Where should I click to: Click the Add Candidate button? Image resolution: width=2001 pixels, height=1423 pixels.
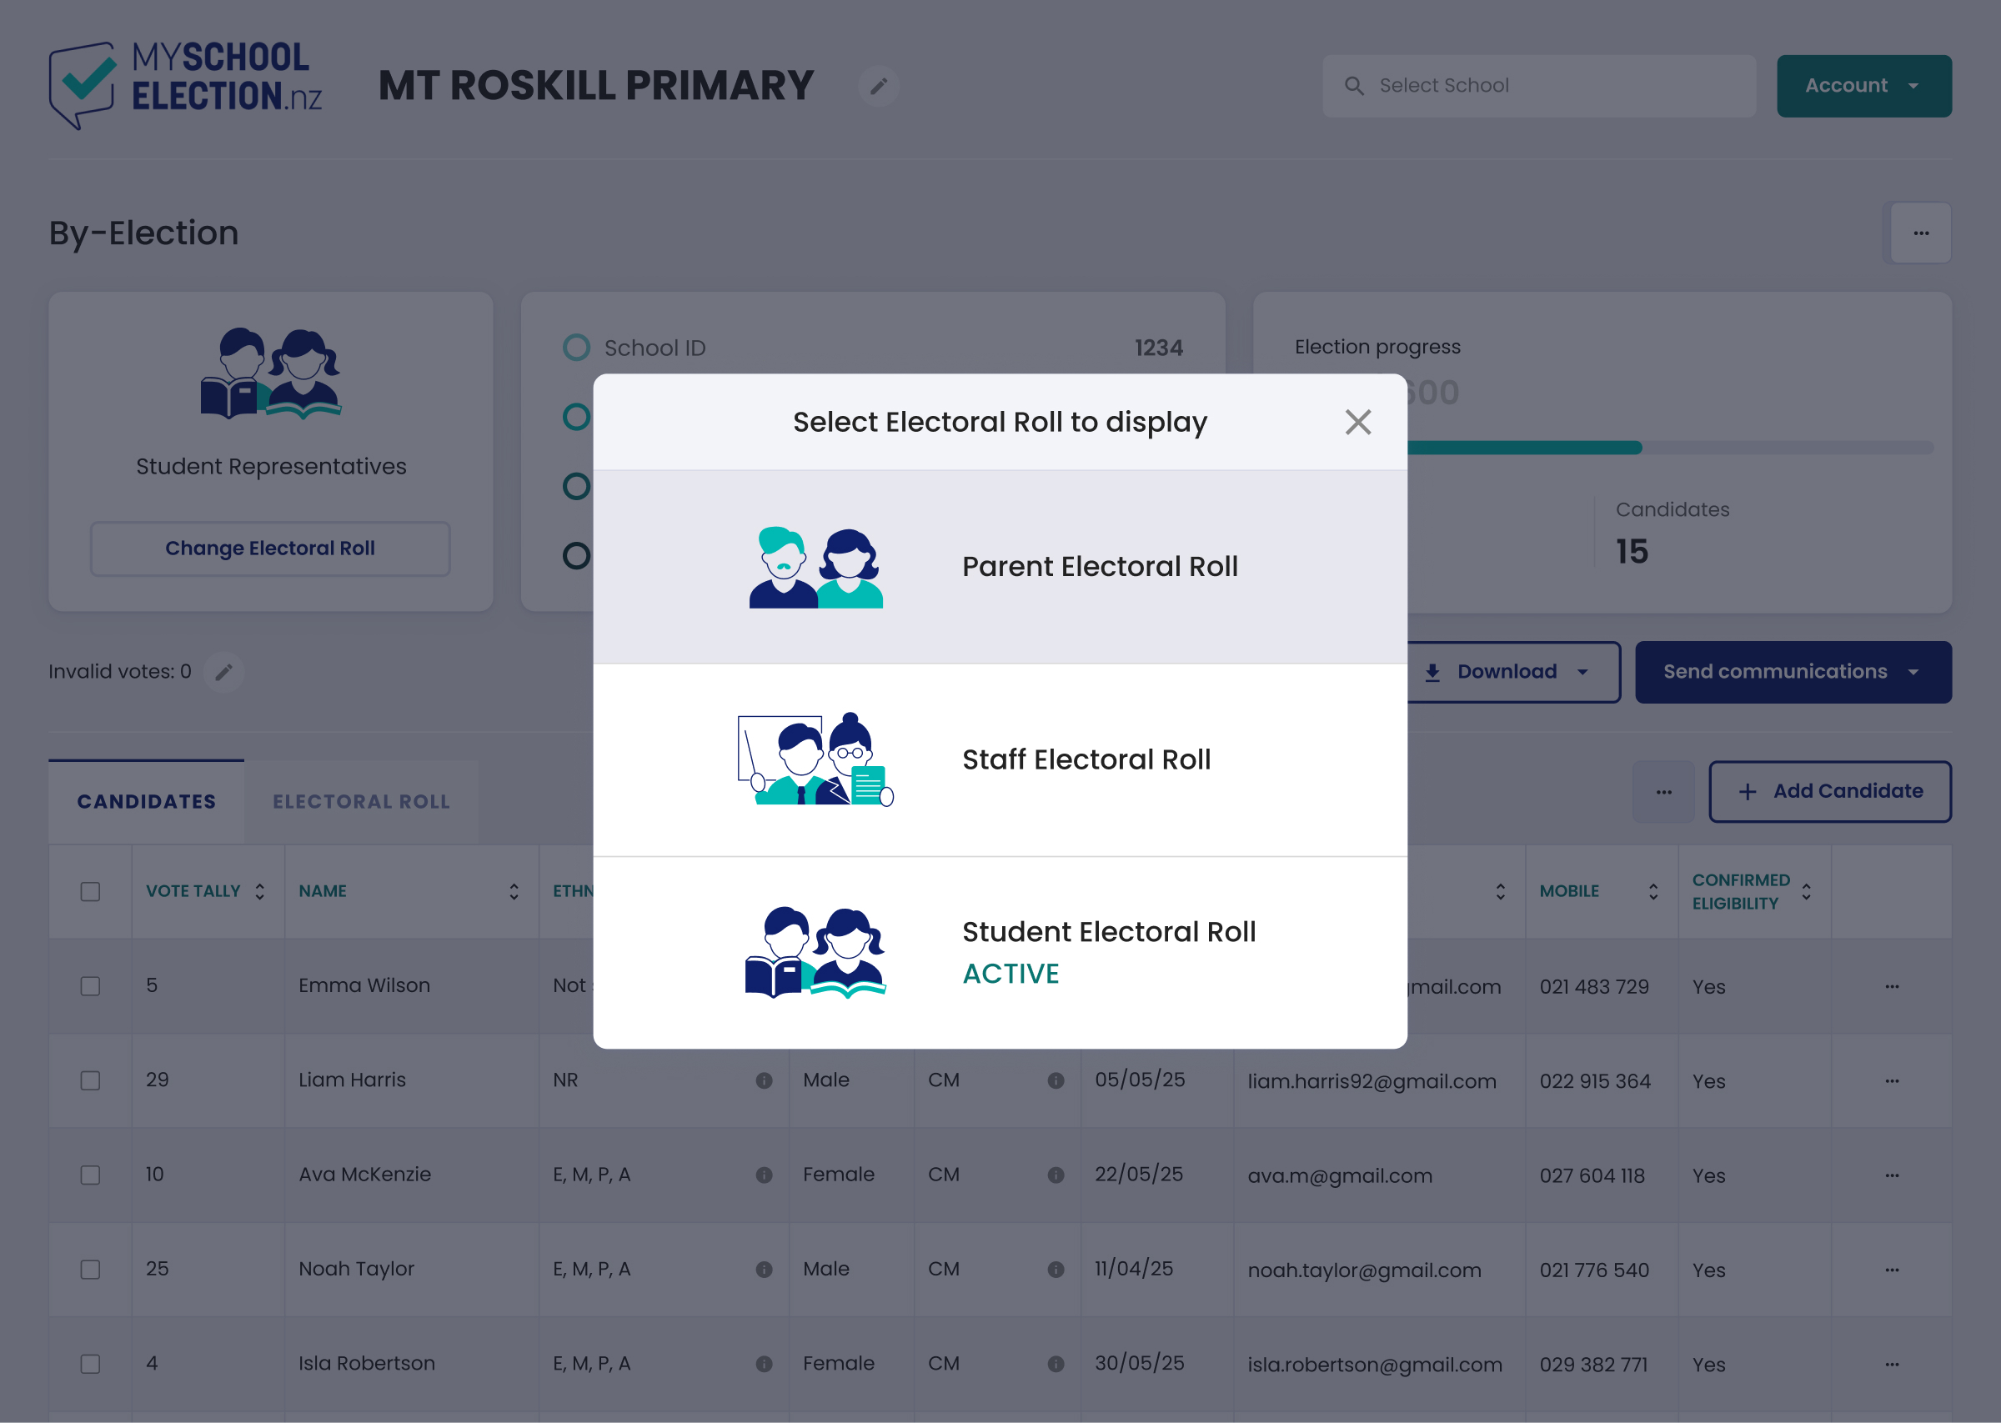coord(1829,791)
